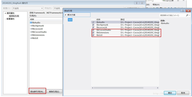Close the 添加引用 dialog
Image resolution: width=192 pixels, height=97 pixels.
[188, 11]
